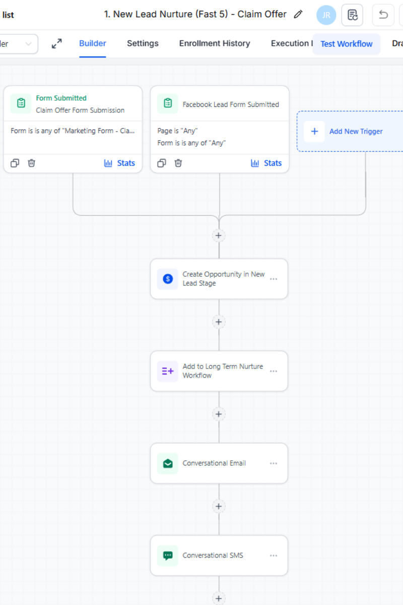Click the Page is "Any" condition
This screenshot has height=605, width=403.
click(x=177, y=131)
